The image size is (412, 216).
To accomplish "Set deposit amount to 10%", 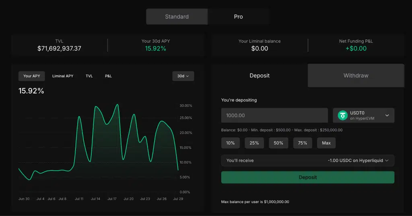I will 231,143.
